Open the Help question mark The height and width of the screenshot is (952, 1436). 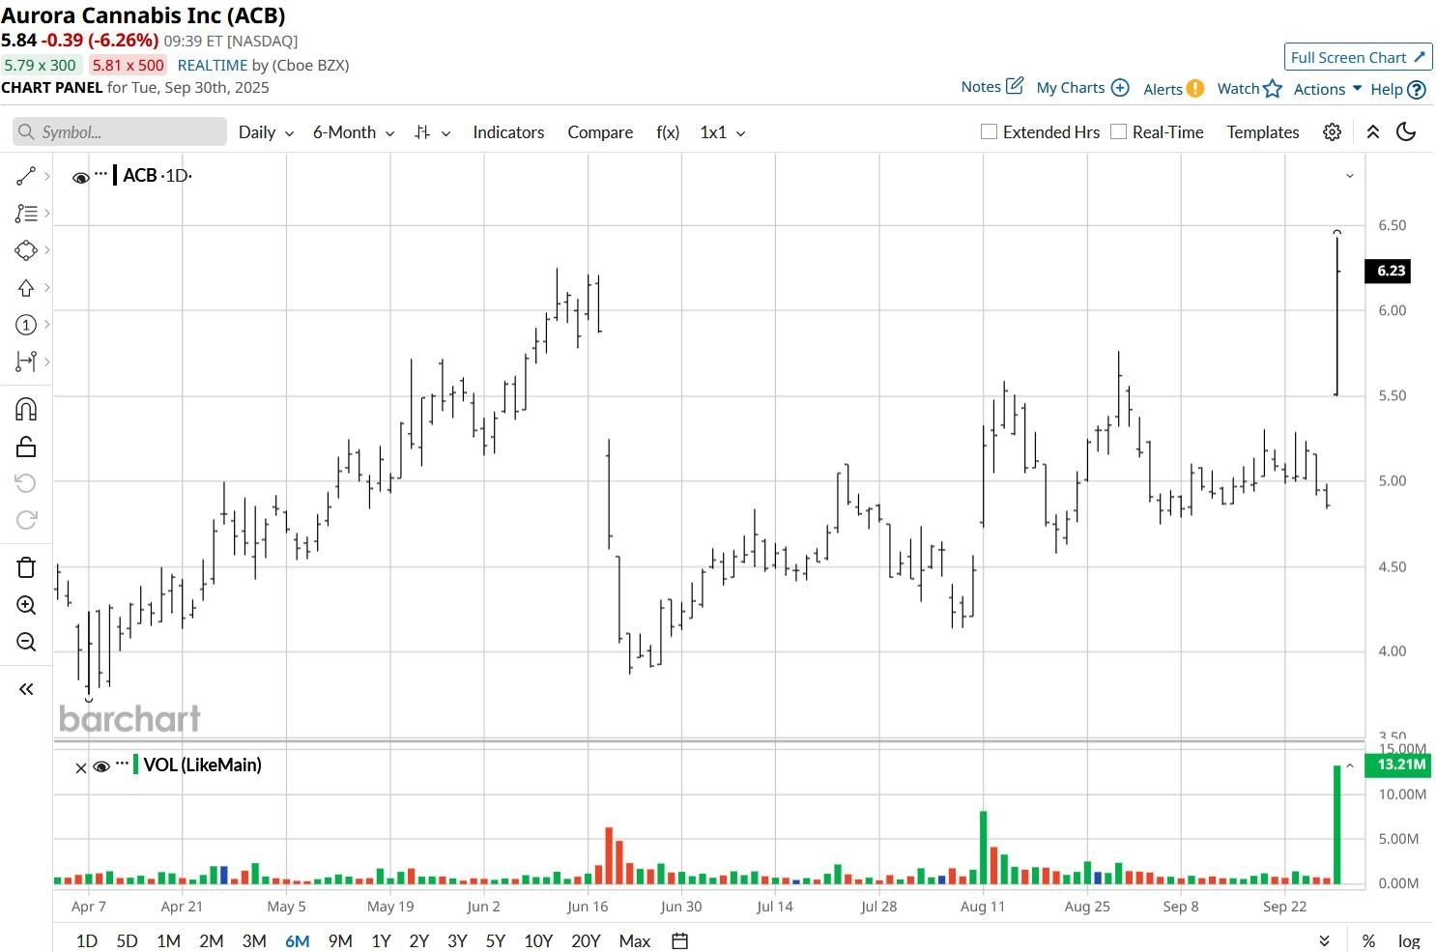tap(1417, 90)
